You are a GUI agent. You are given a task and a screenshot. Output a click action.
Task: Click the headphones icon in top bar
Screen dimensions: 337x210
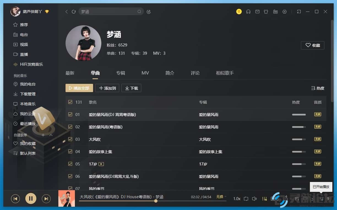(248, 12)
